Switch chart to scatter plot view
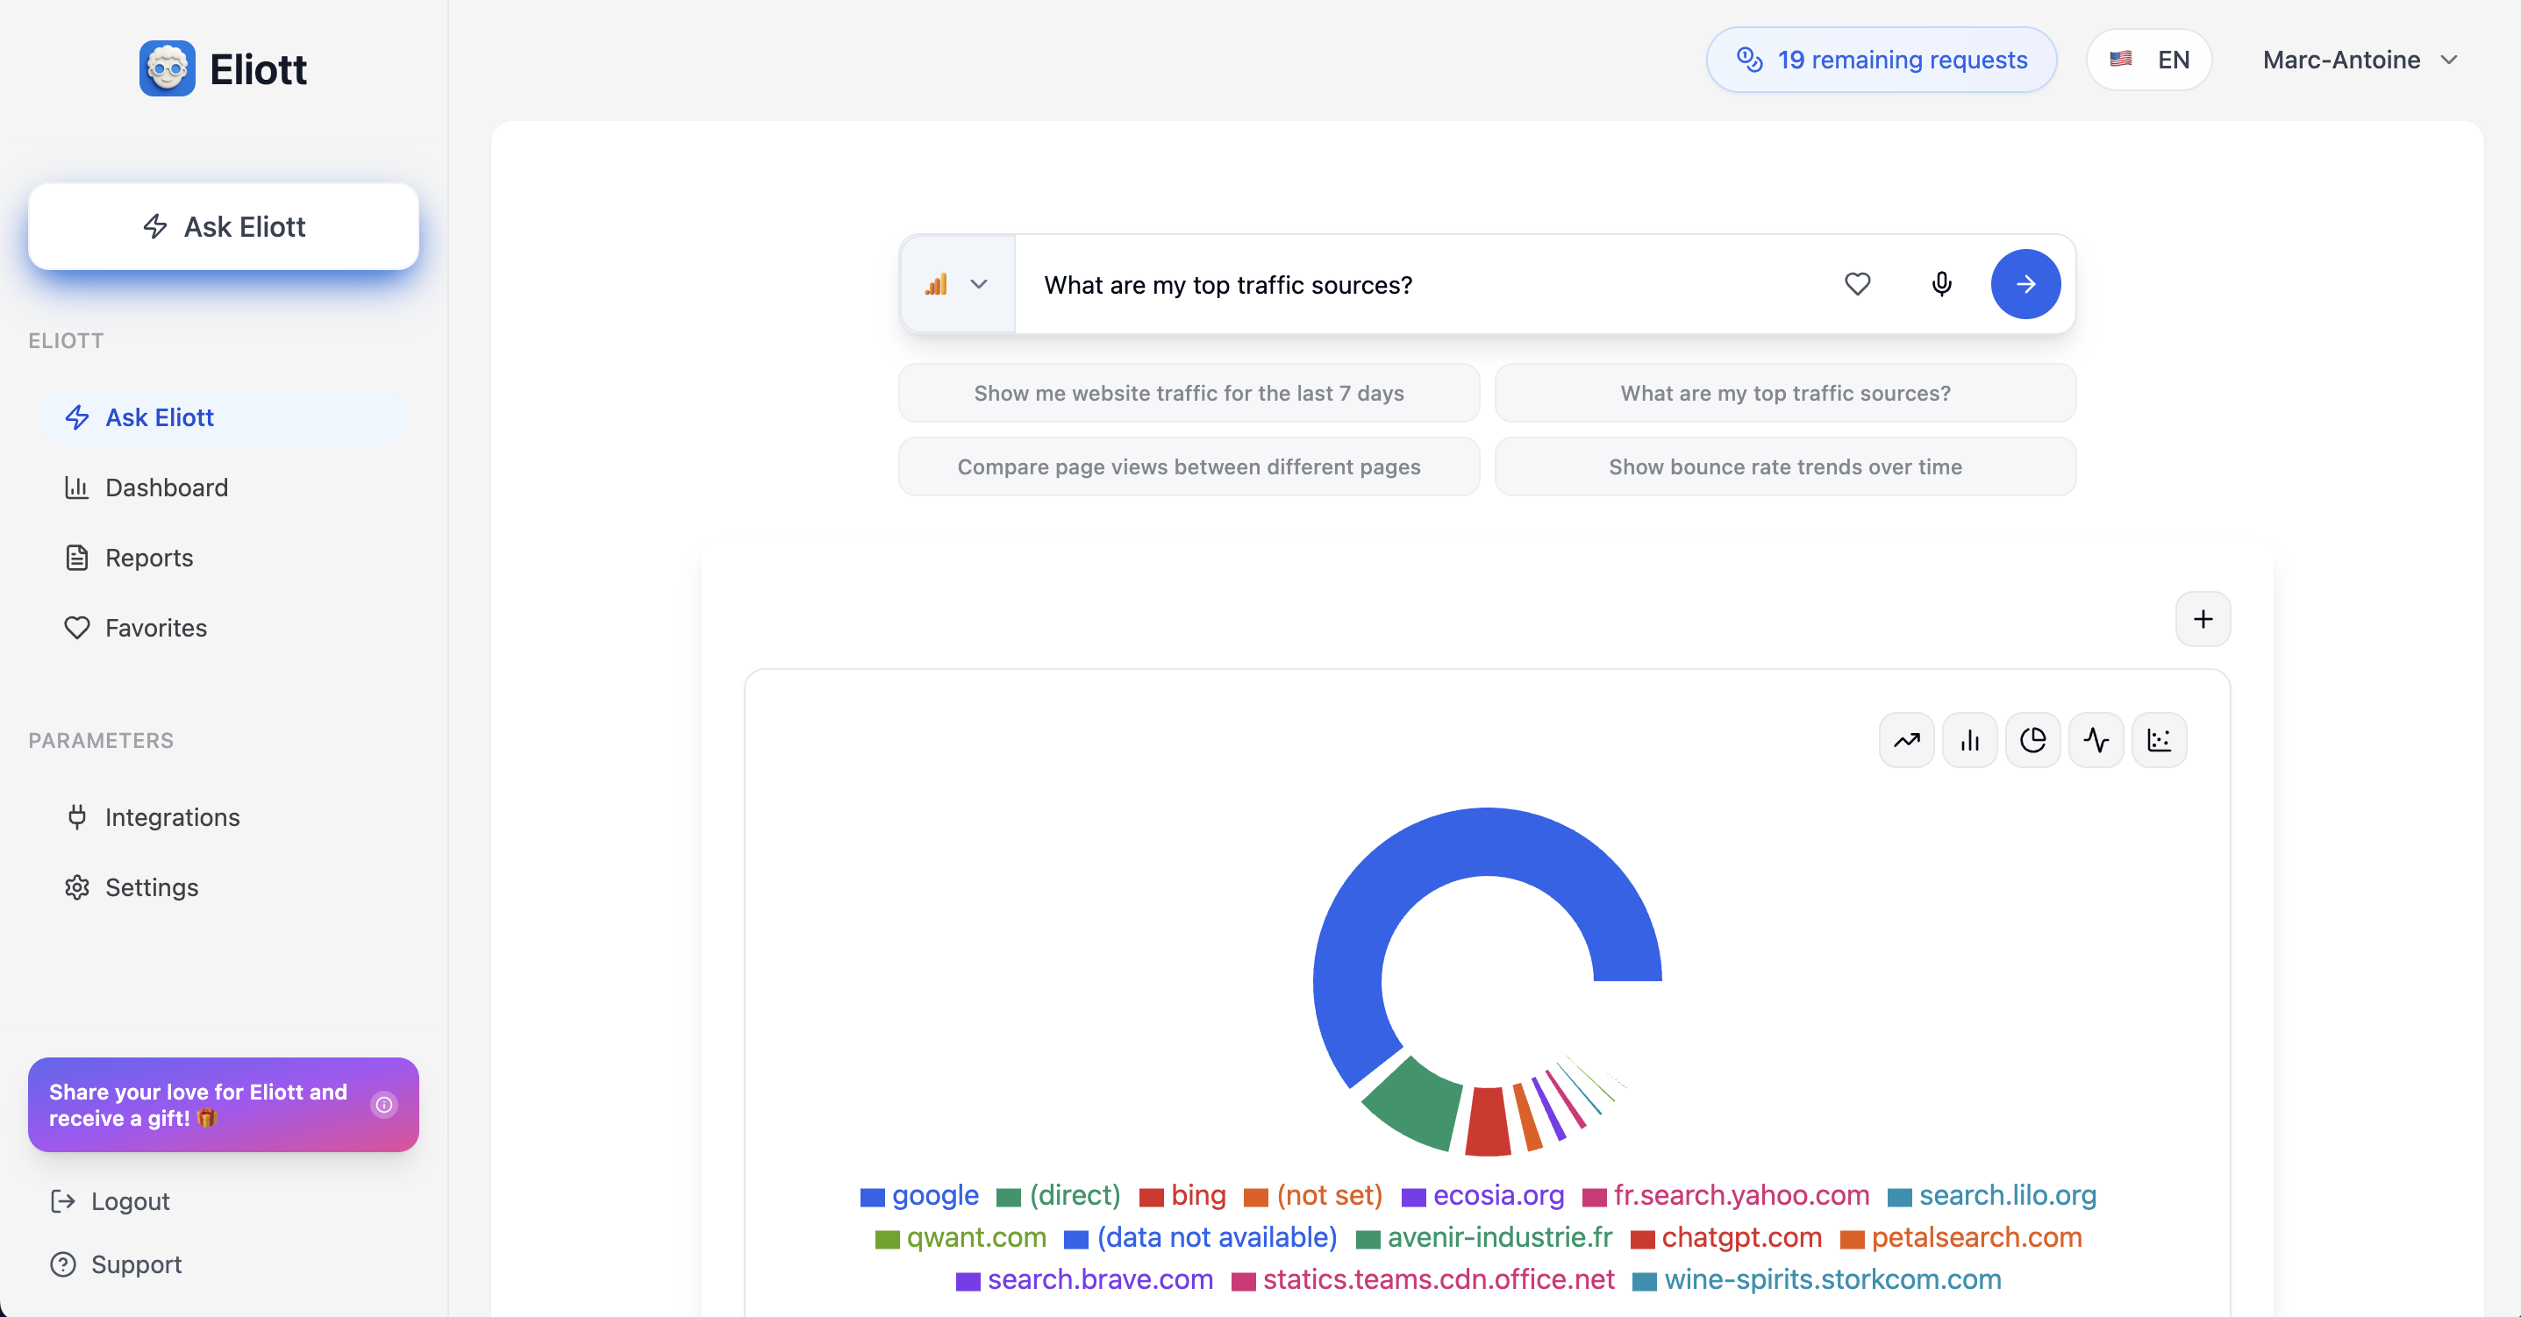Viewport: 2521px width, 1317px height. click(2159, 741)
